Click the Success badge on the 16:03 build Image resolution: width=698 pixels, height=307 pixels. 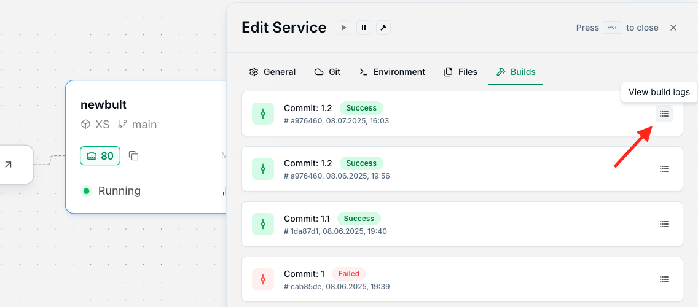coord(361,108)
